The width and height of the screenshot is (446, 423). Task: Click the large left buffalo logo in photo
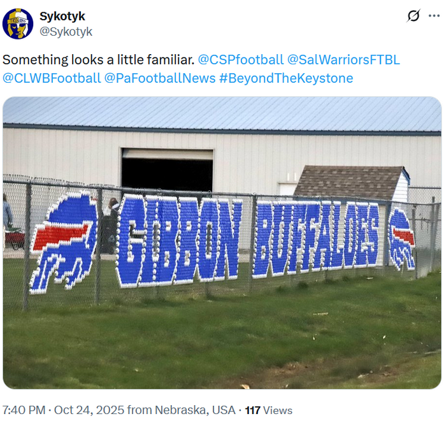click(x=62, y=241)
